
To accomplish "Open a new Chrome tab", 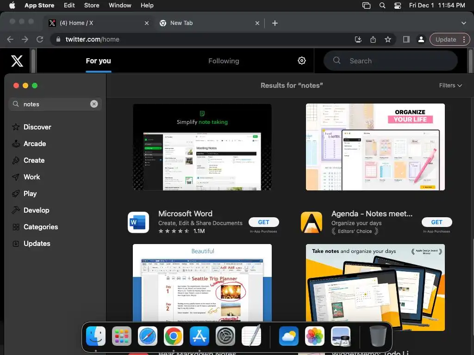I will [275, 23].
